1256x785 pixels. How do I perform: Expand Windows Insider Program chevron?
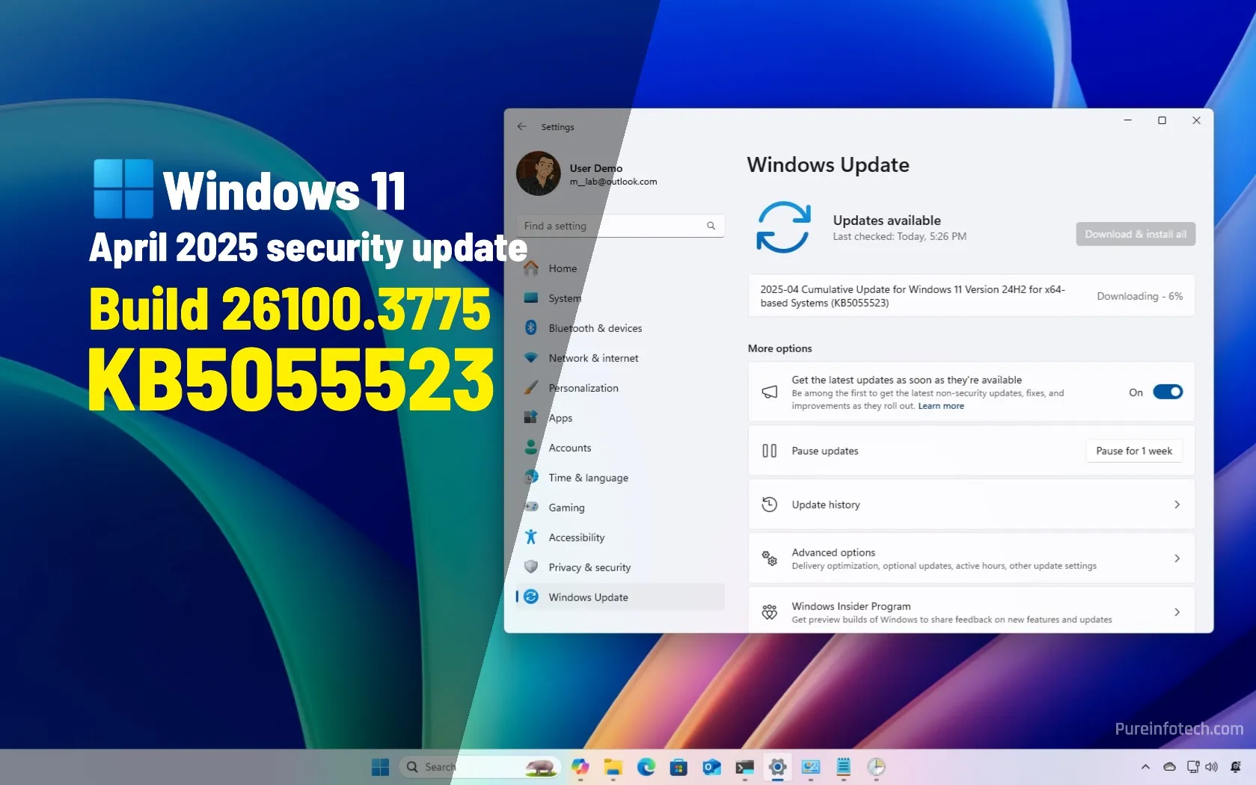coord(1177,612)
